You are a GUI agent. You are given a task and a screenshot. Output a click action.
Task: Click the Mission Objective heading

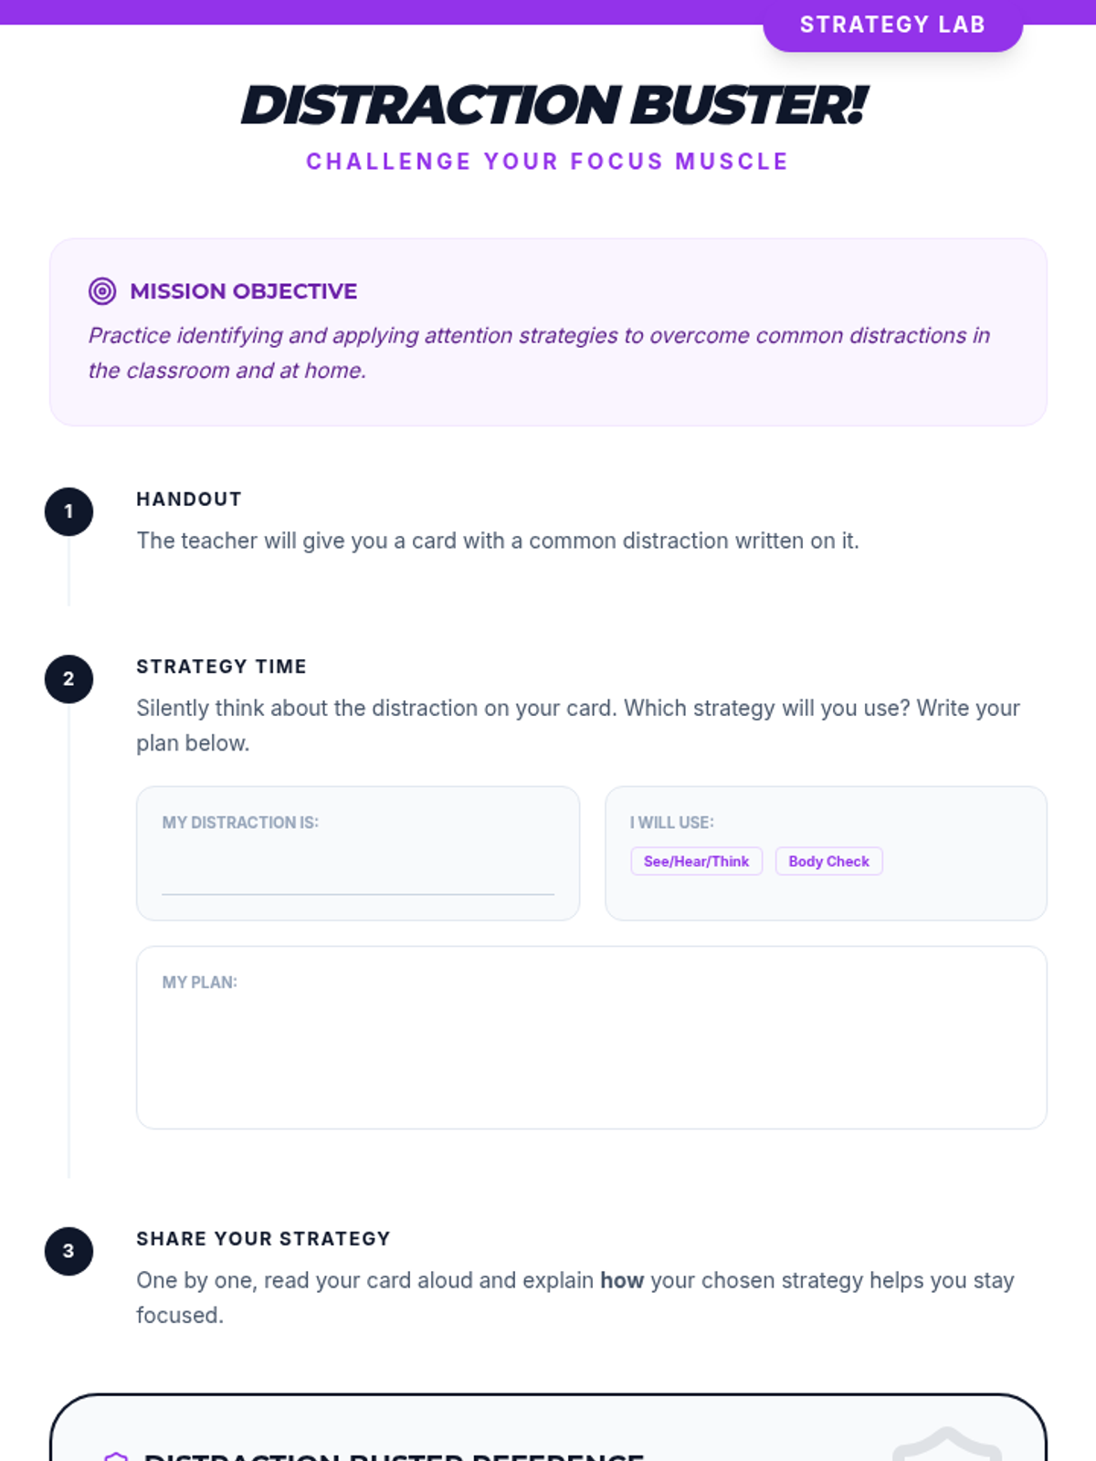244,291
